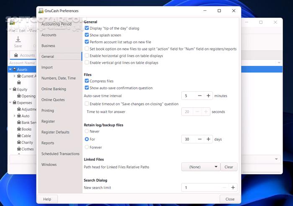Viewport: 293px width, 206px height.
Task: Select the Forever retain log option
Action: [x=87, y=147]
